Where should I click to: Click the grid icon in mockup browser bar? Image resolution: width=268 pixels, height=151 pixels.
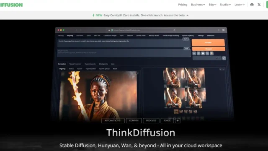click(223, 30)
